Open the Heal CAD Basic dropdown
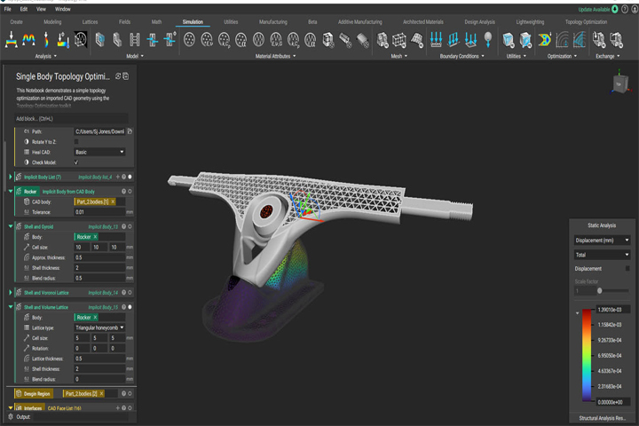Image resolution: width=639 pixels, height=426 pixels. pyautogui.click(x=99, y=152)
